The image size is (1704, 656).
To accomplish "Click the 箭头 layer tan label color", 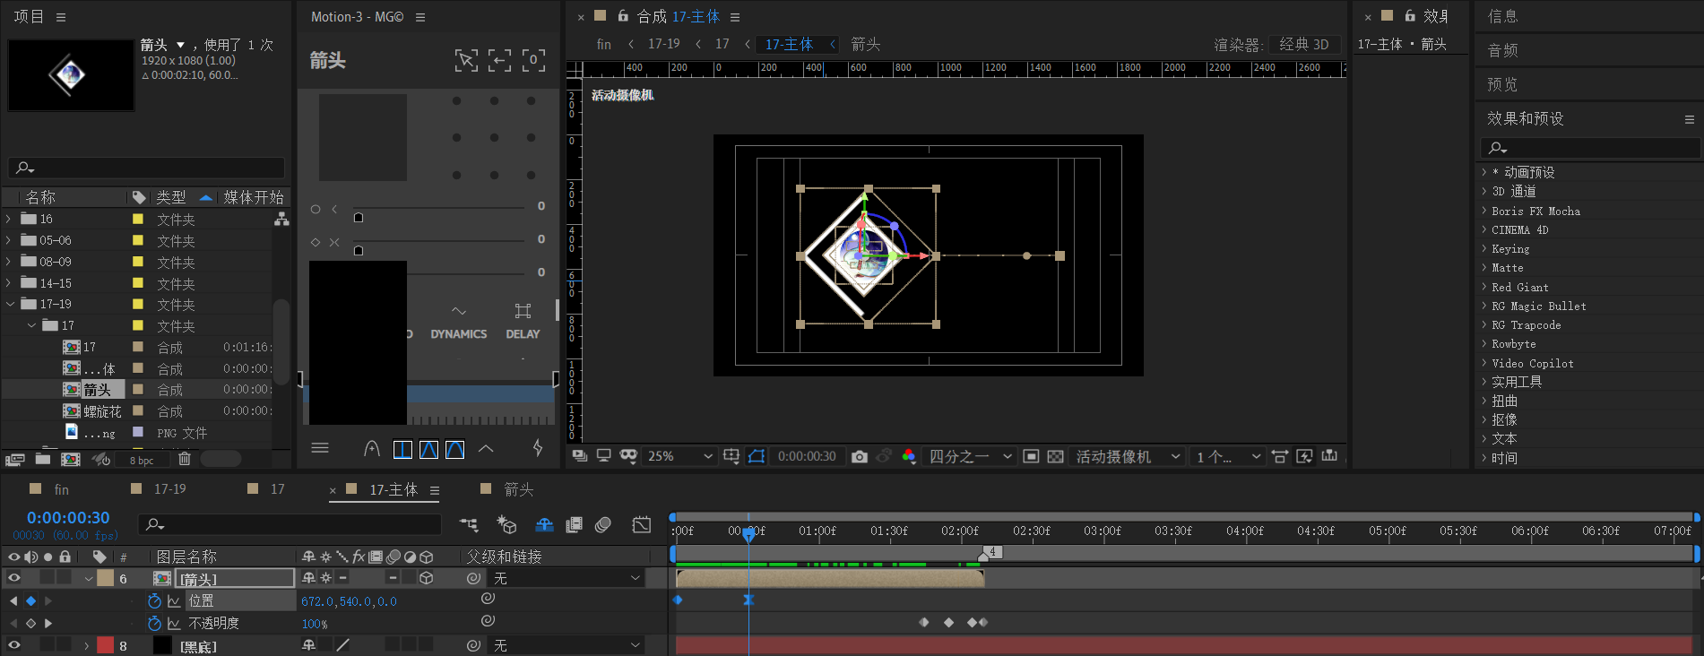I will pos(106,578).
